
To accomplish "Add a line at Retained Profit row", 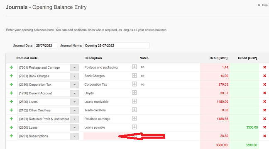I will (x=11, y=119).
